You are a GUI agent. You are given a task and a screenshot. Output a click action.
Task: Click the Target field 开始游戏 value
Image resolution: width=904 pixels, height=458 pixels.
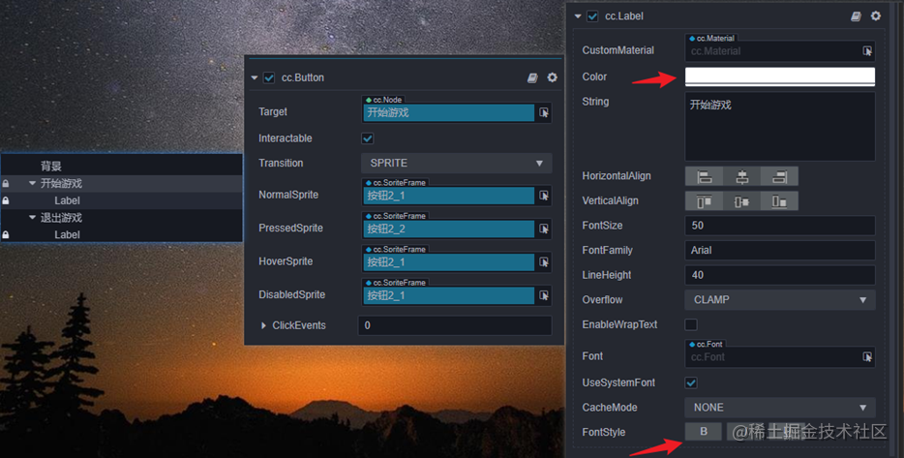448,112
